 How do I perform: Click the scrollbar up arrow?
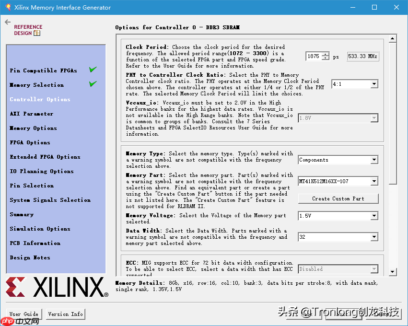393,39
